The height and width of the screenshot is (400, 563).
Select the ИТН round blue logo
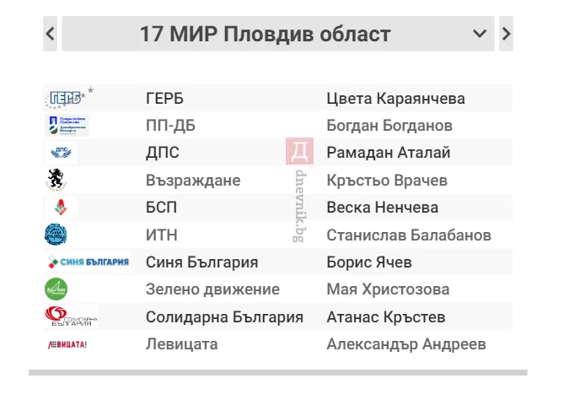pyautogui.click(x=56, y=235)
